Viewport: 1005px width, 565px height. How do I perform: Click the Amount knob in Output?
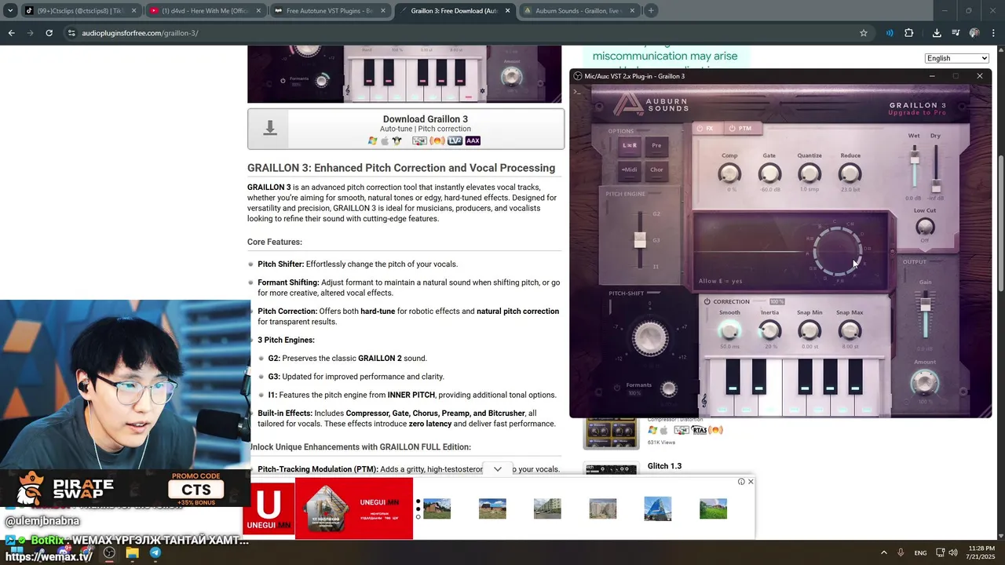pyautogui.click(x=925, y=383)
